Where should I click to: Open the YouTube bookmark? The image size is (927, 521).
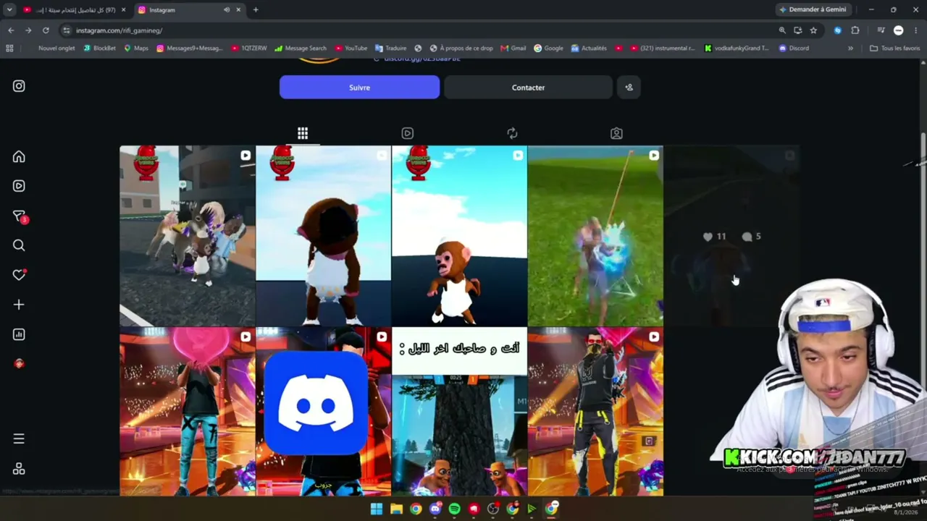pyautogui.click(x=351, y=48)
